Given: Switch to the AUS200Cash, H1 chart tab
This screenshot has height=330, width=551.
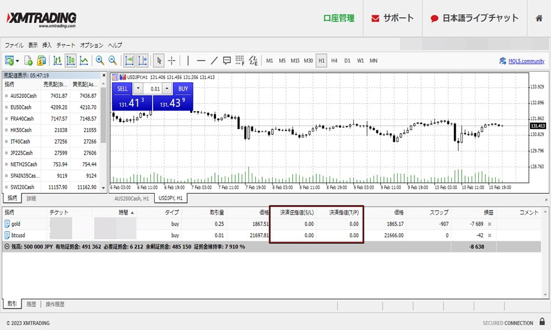Looking at the screenshot, I should tap(131, 198).
